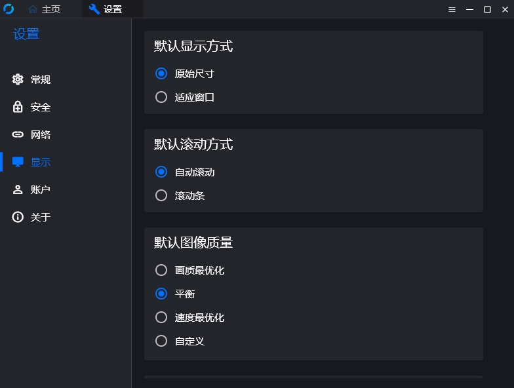Select the 网络 link icon

pos(18,134)
